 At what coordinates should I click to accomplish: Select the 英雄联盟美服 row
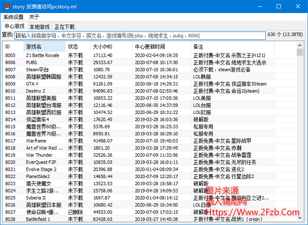150,98
